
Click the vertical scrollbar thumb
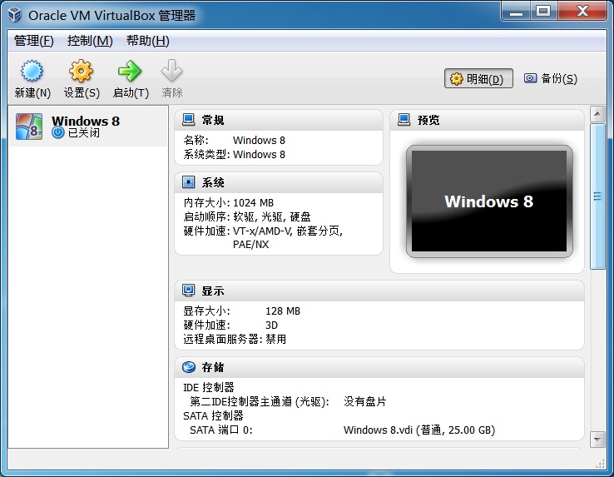pyautogui.click(x=597, y=196)
